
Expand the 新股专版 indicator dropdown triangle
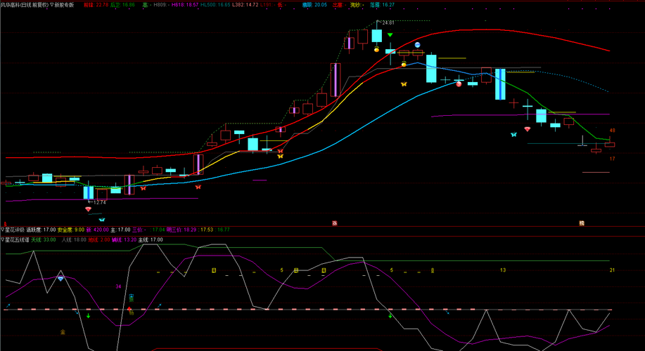[x=52, y=5]
